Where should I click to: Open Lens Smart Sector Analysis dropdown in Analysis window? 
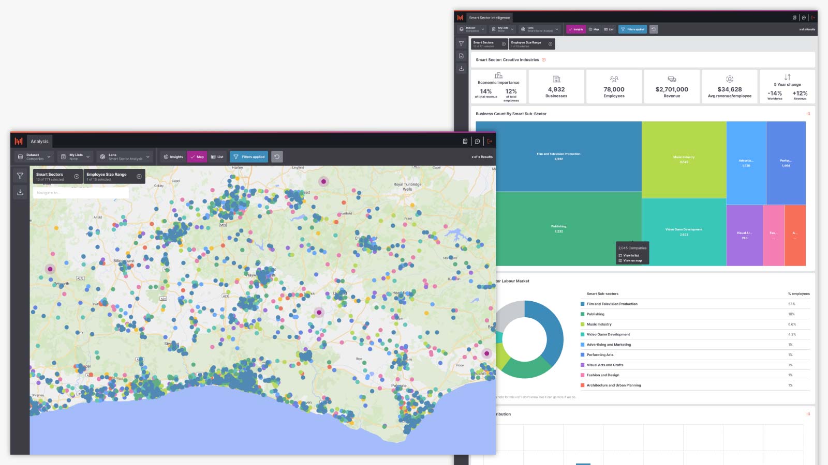pyautogui.click(x=125, y=157)
